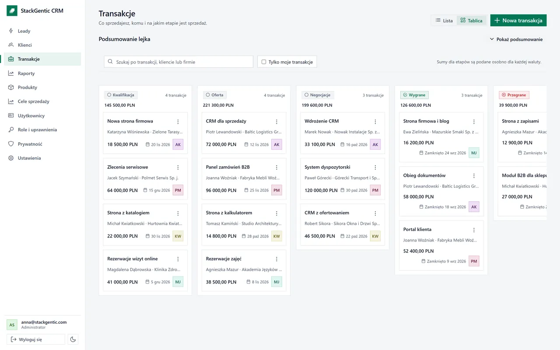Open three-dot menu on Zlecenia serwisowe card

pyautogui.click(x=178, y=168)
